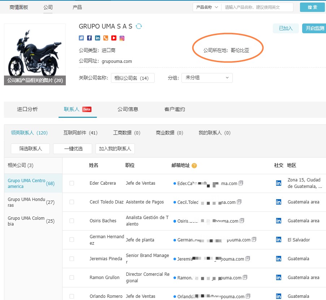Screen dimensions: 326x300
Task: Open German Hernandez's LinkedIn icon
Action: pyautogui.click(x=279, y=240)
